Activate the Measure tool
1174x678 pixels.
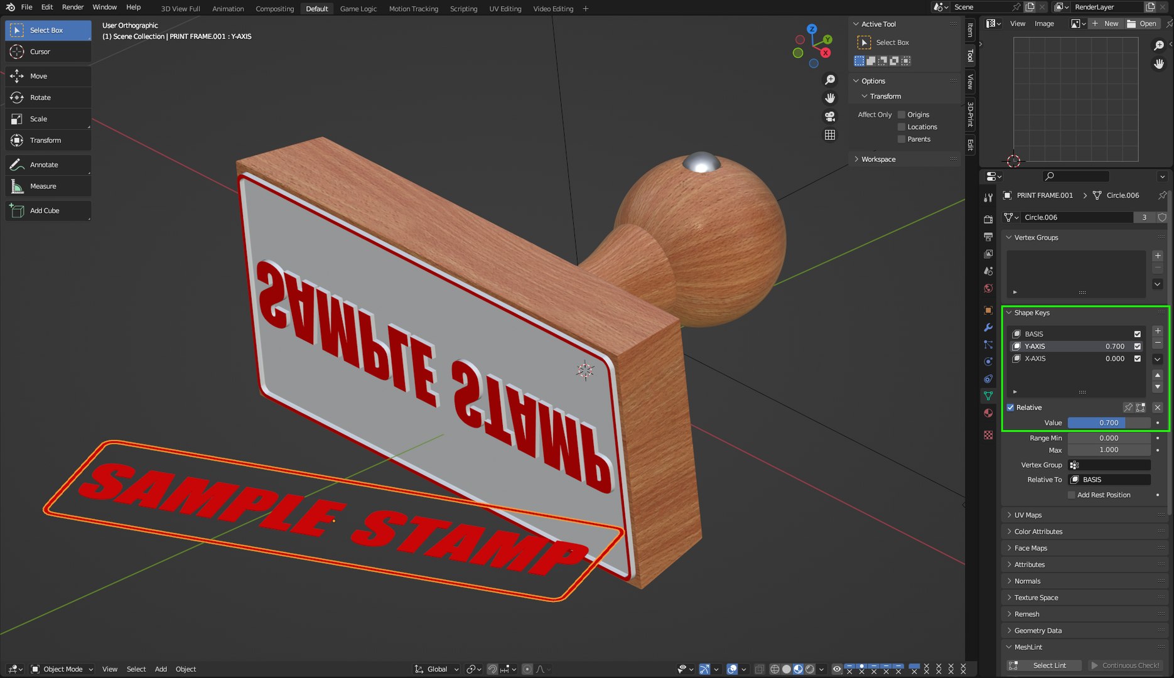tap(48, 186)
